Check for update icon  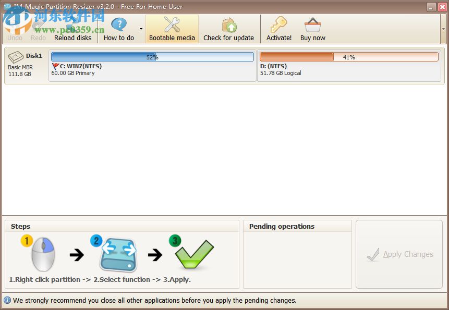pyautogui.click(x=229, y=25)
